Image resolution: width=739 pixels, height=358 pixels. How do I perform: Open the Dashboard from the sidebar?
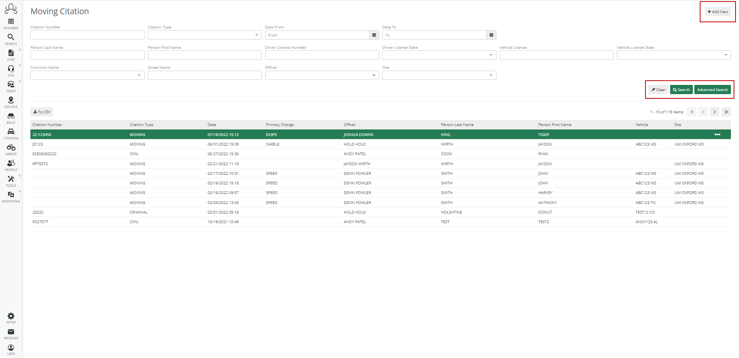(10, 22)
